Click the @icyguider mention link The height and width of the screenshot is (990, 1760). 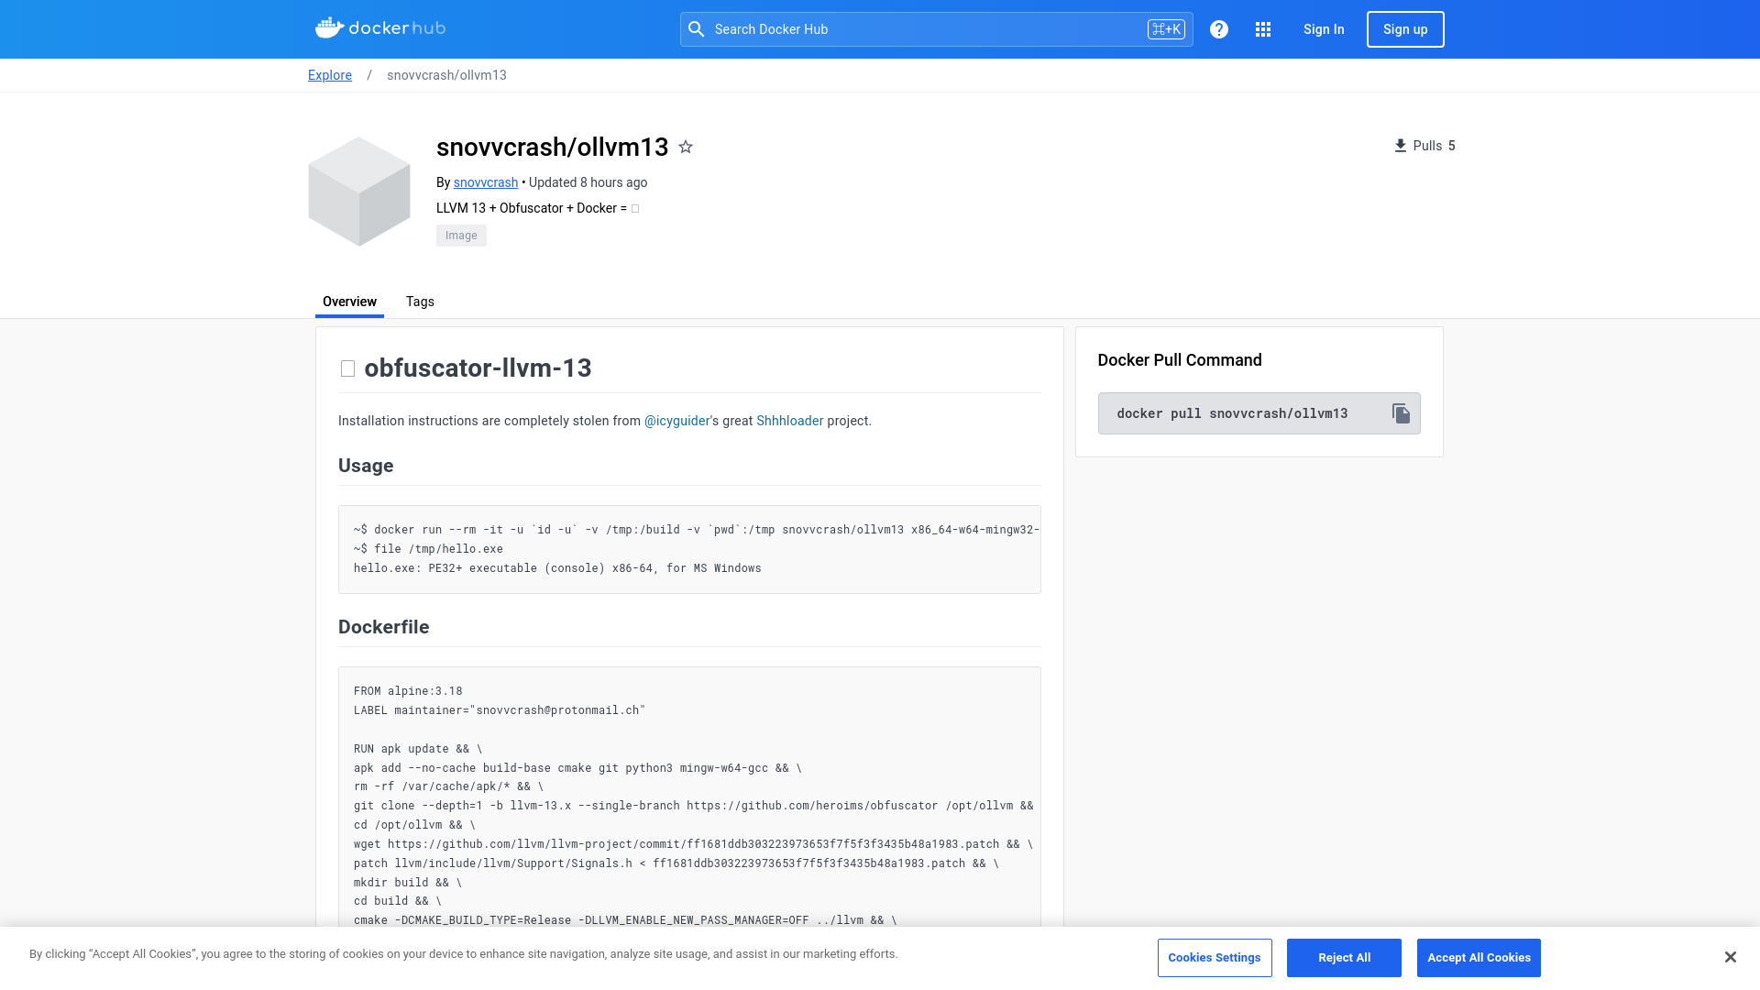click(x=676, y=421)
